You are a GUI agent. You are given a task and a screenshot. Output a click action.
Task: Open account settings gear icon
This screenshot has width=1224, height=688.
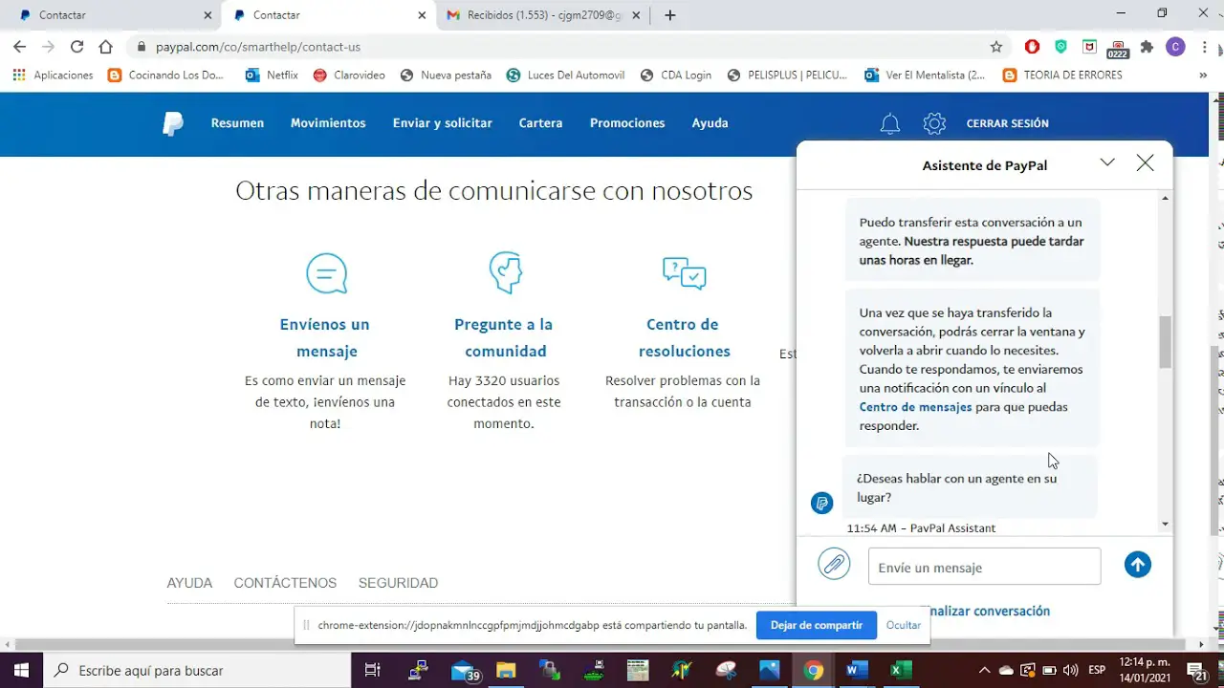[x=934, y=123]
